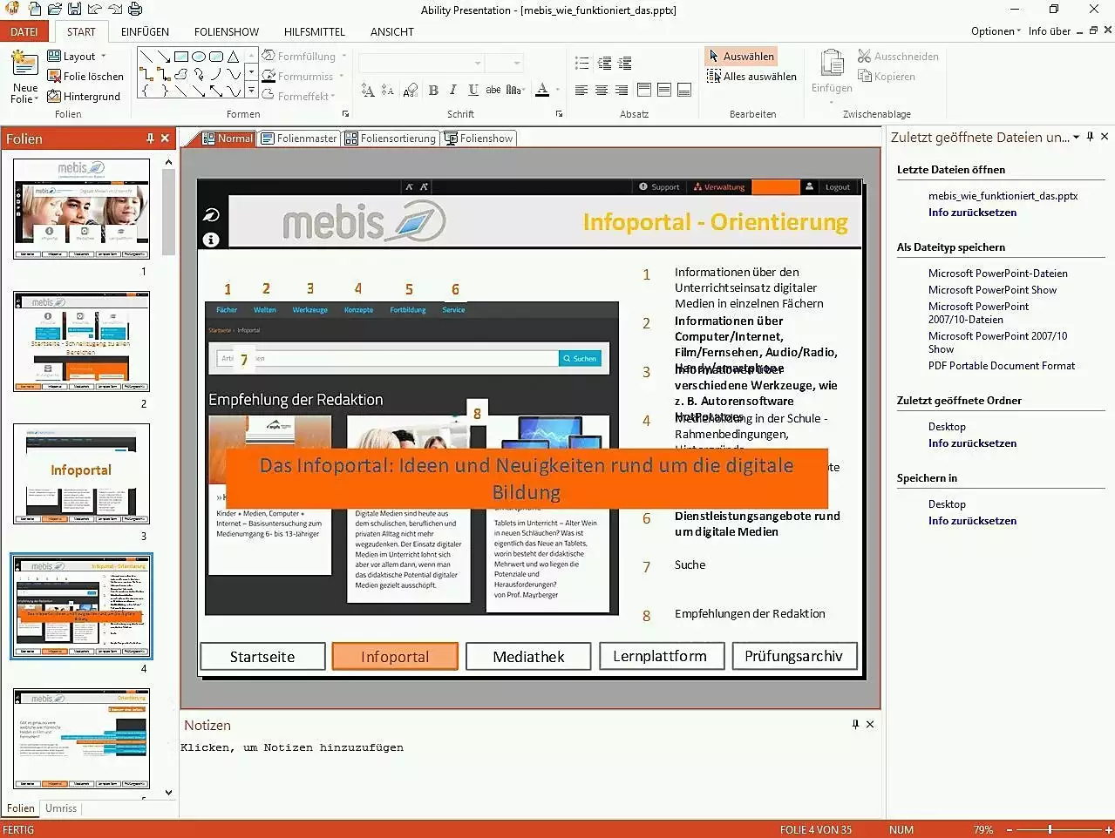
Task: Toggle the pin on the Folien panel
Action: coord(150,139)
